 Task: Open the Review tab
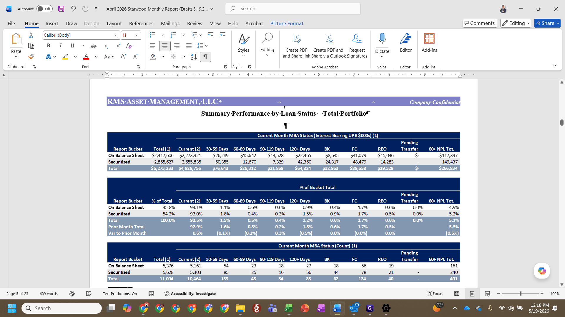[x=195, y=23]
